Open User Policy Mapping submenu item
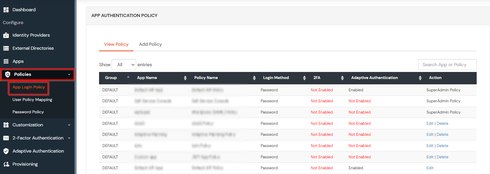 coord(32,100)
